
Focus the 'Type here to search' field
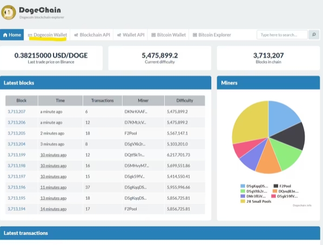(x=282, y=35)
